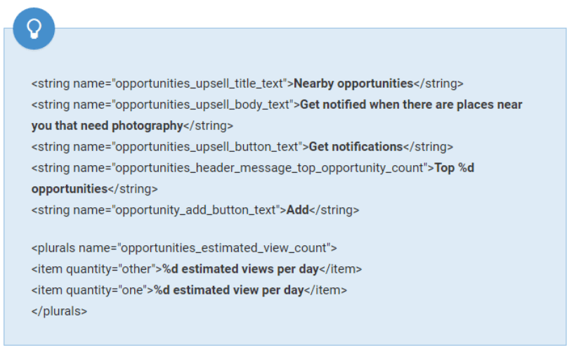
Task: Click bold "%d estimated views per day" text
Action: click(240, 269)
